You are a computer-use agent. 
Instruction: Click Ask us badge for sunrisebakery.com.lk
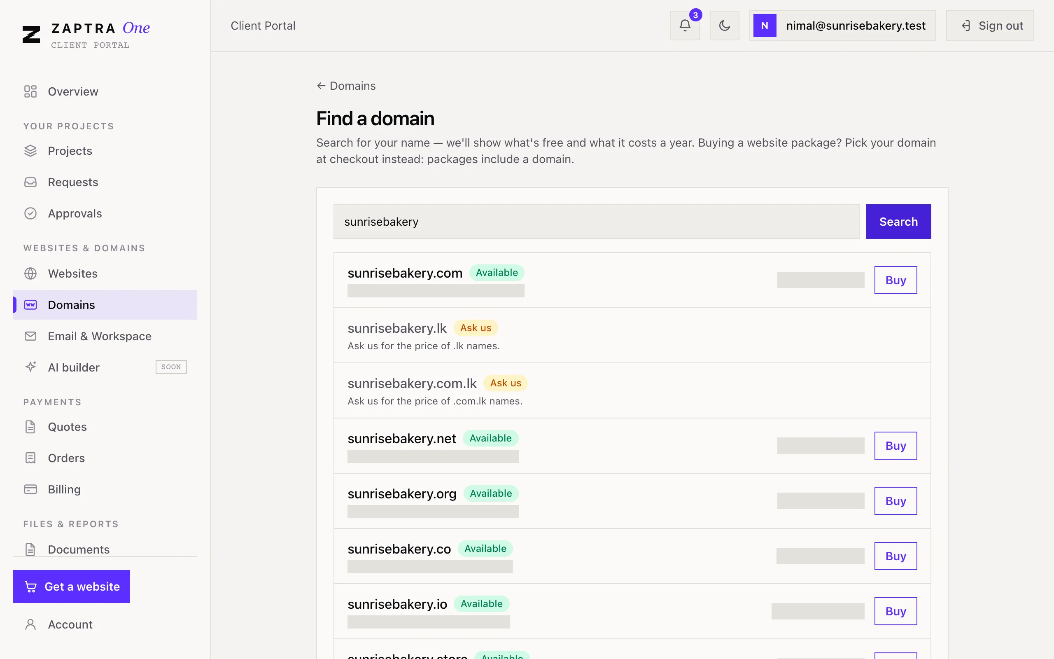coord(505,383)
